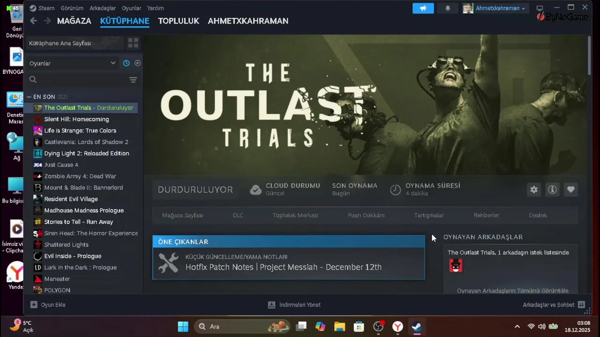This screenshot has width=600, height=337.
Task: Go to MAĞAZA tab
Action: pos(74,21)
